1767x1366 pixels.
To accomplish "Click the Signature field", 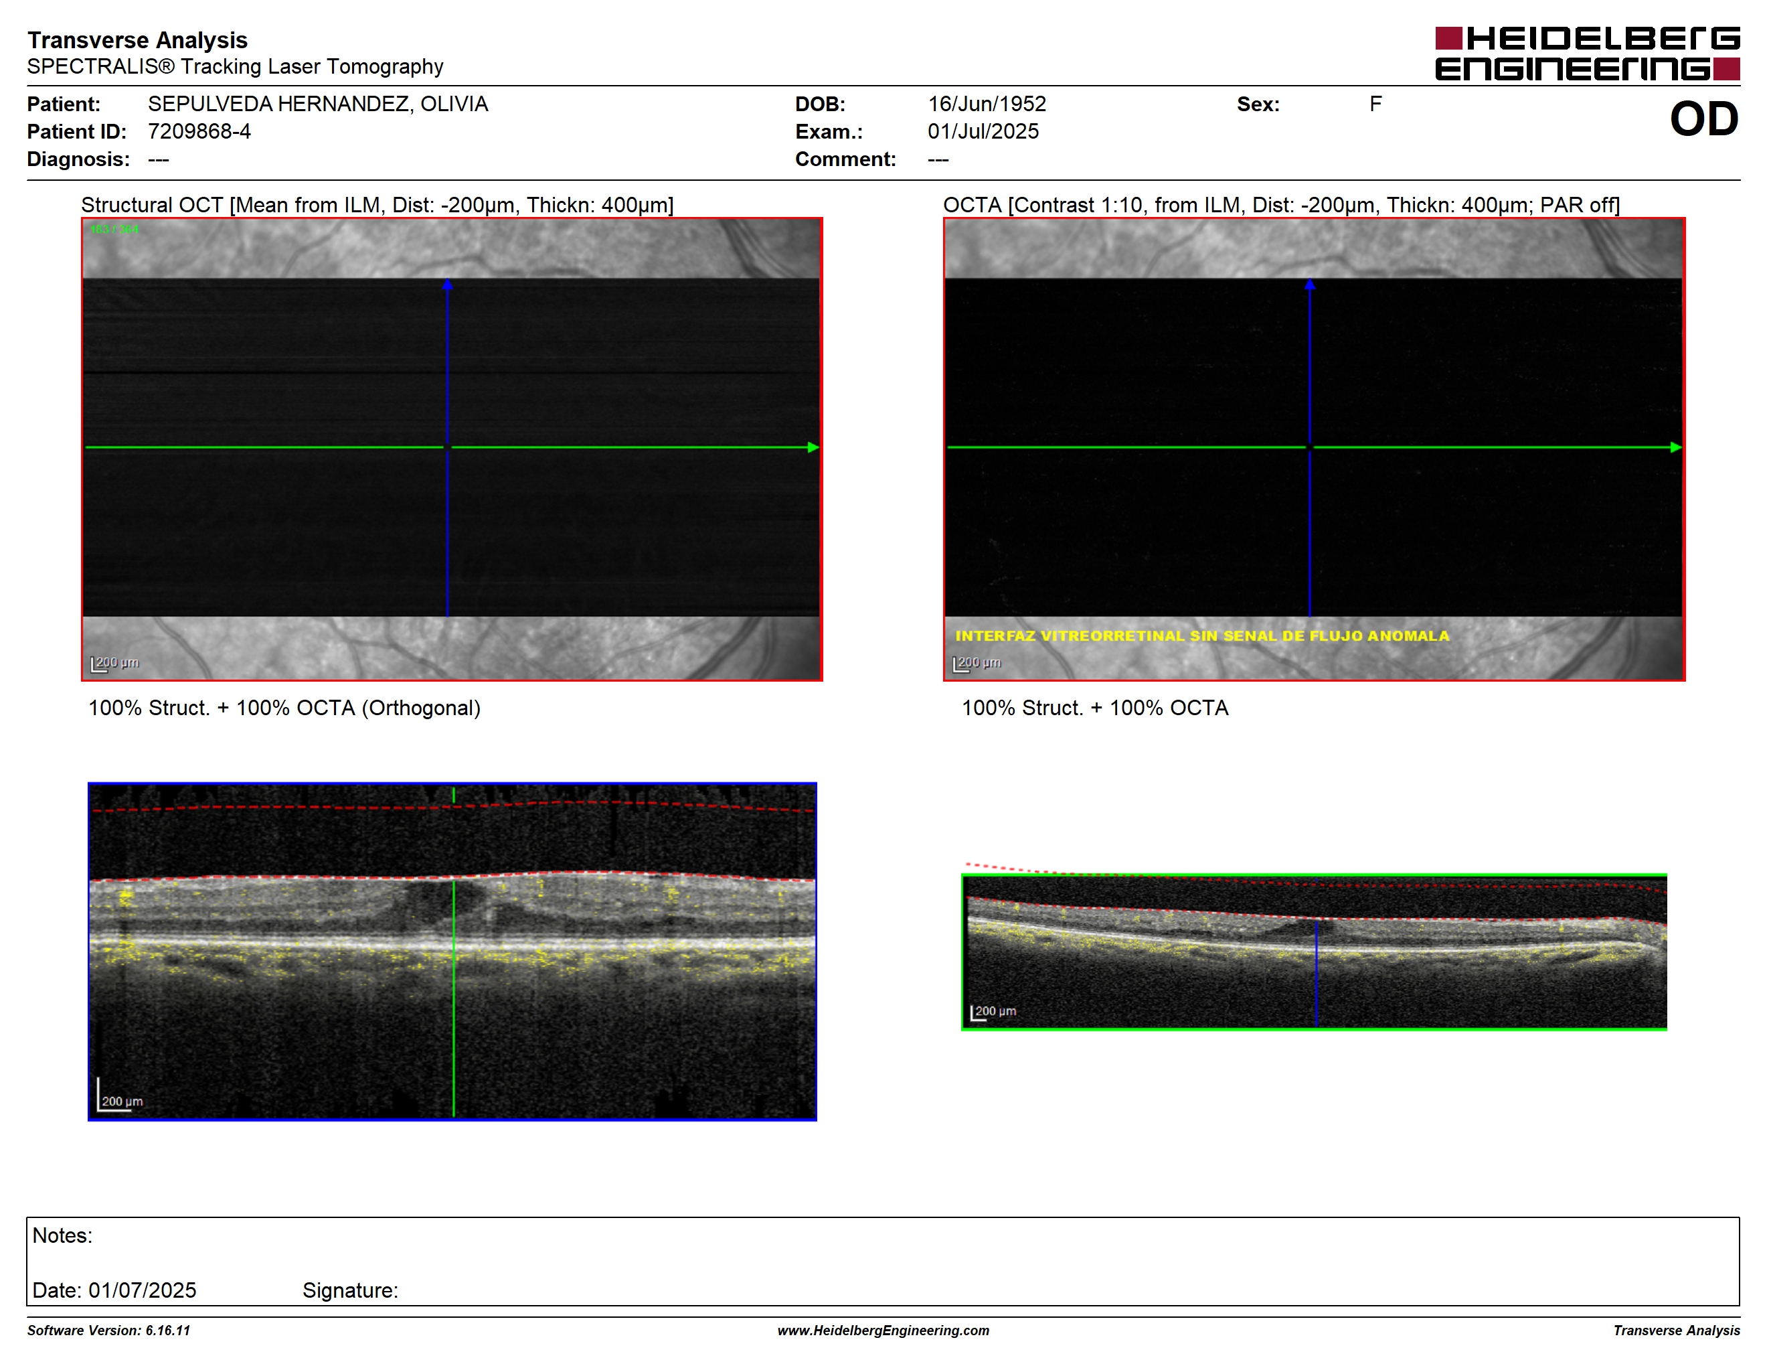I will tap(350, 1290).
